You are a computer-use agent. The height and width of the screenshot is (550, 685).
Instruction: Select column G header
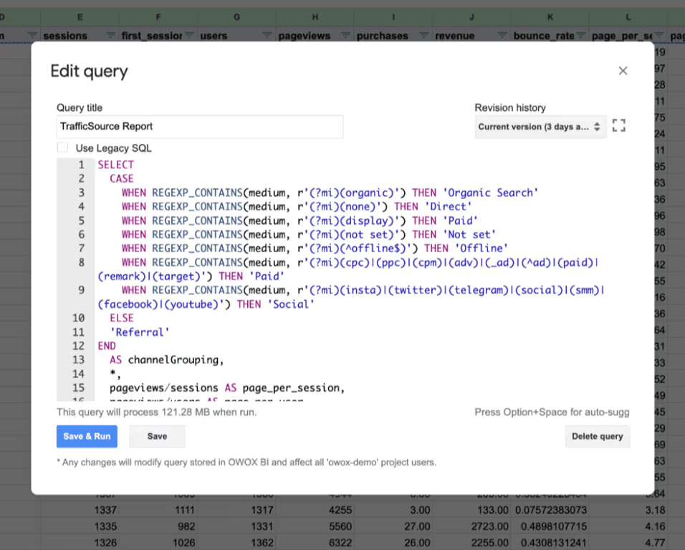pos(236,17)
